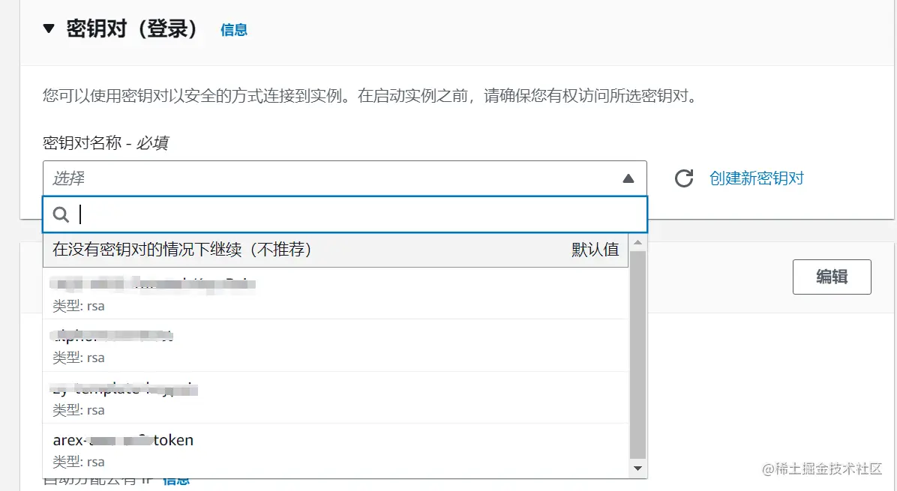Open the 信息 link below the dropdown list
The height and width of the screenshot is (491, 897).
[176, 481]
